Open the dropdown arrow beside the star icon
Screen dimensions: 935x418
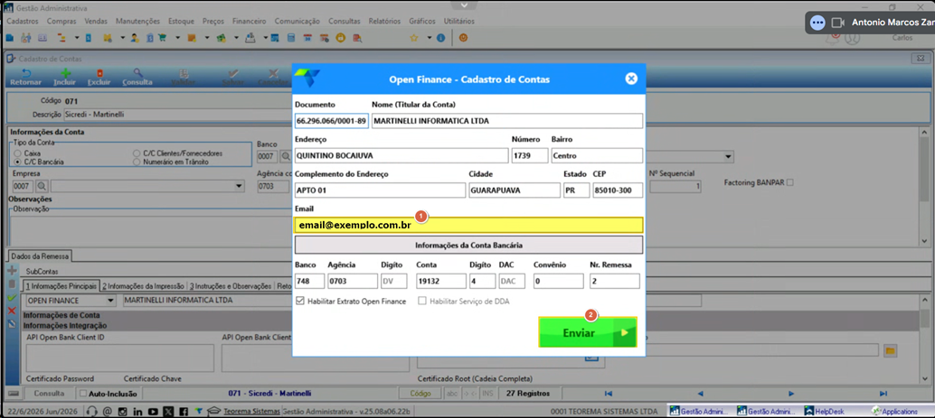tap(429, 38)
